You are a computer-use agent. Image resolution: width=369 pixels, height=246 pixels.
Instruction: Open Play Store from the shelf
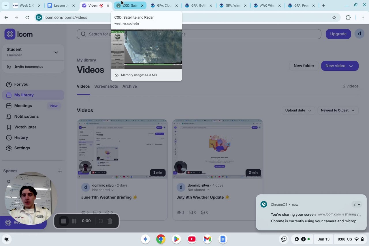[176, 239]
